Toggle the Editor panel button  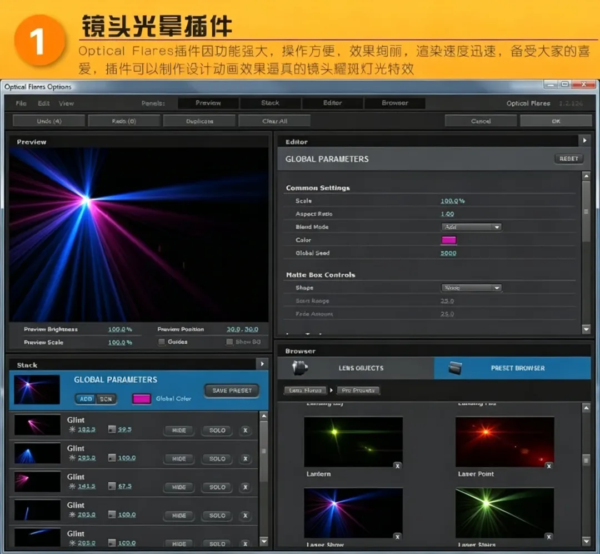pos(332,103)
